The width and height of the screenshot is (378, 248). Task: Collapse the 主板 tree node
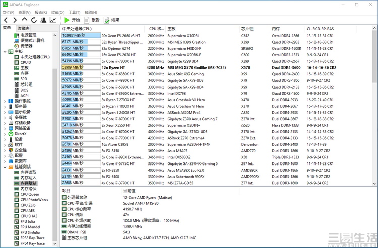(5, 52)
